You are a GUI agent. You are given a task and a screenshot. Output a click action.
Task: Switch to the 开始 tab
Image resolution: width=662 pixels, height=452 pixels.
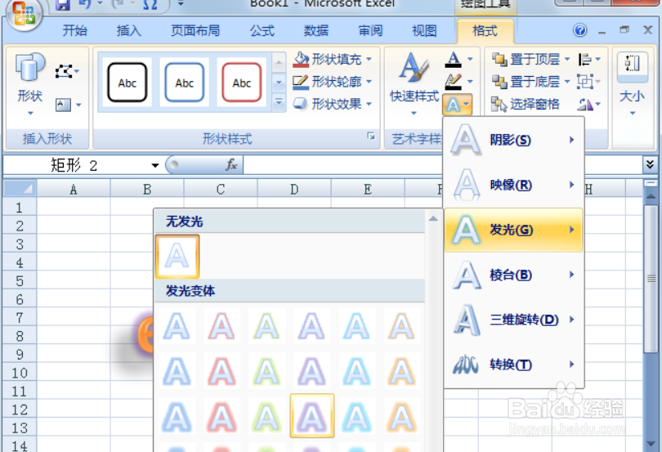(74, 30)
